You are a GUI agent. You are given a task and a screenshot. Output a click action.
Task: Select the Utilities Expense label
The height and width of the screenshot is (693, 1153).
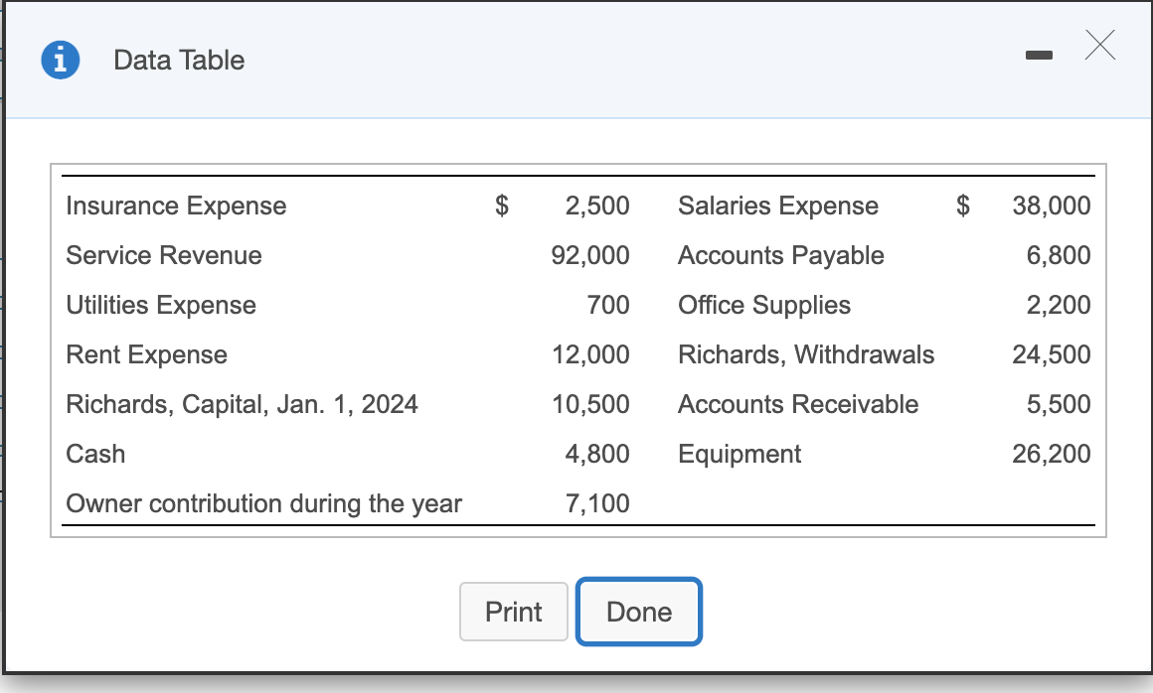point(160,305)
